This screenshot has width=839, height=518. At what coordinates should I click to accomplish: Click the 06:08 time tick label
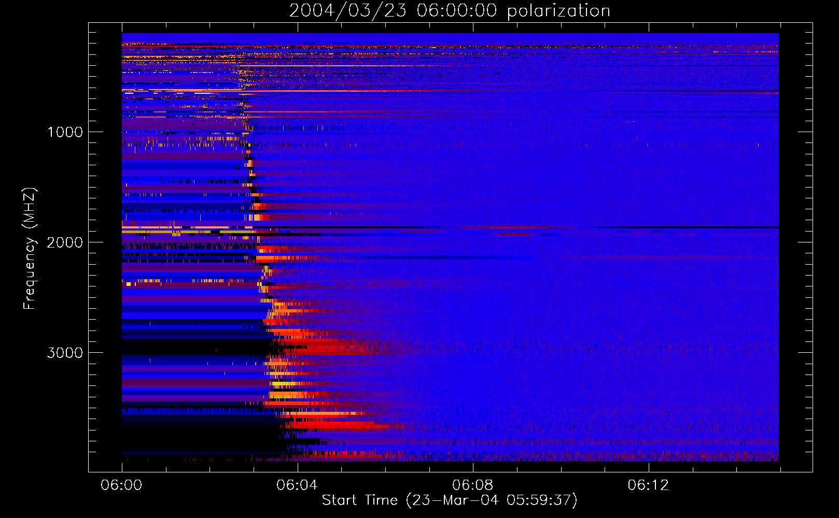point(472,485)
